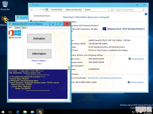The height and width of the screenshot is (114, 153).
Task: Click Control Panel in the breadcrumb
Action: 57,10
